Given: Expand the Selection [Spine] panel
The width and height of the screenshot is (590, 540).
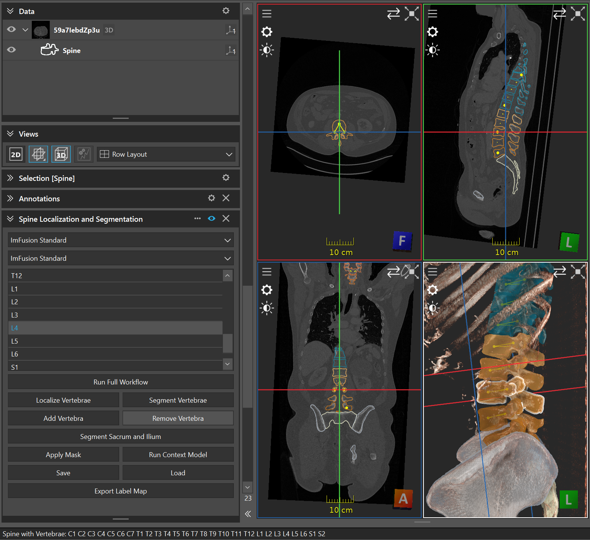Looking at the screenshot, I should (x=10, y=178).
